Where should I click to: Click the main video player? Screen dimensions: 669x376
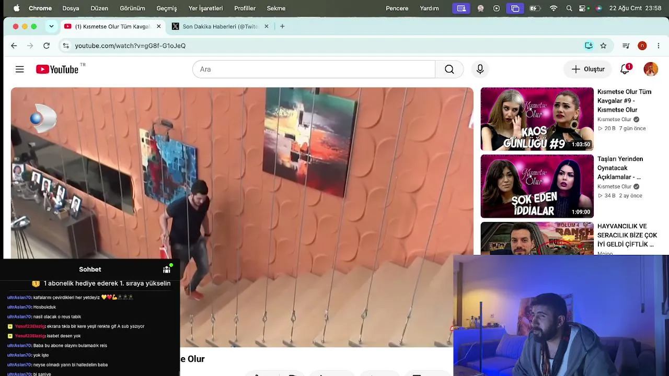point(242,217)
